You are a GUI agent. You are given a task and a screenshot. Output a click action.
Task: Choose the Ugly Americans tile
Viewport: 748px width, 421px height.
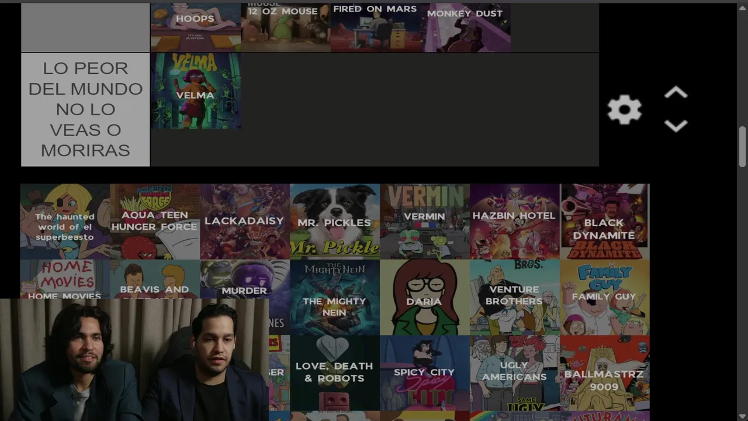click(515, 372)
